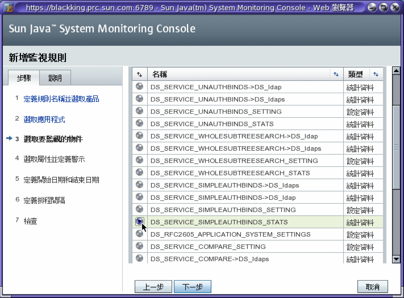
Task: Click 上一步 button
Action: click(153, 287)
